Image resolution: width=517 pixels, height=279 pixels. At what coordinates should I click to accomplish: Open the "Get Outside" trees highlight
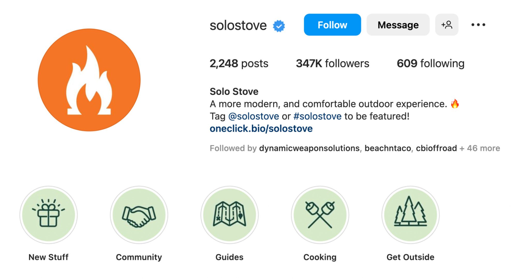(x=410, y=216)
